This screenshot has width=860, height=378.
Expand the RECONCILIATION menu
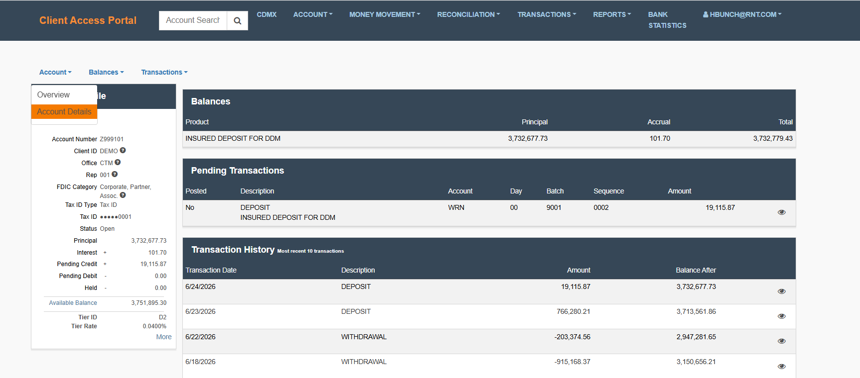pos(468,14)
